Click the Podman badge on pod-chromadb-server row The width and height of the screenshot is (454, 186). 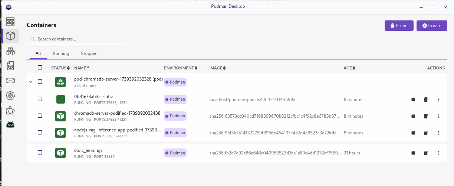click(175, 82)
